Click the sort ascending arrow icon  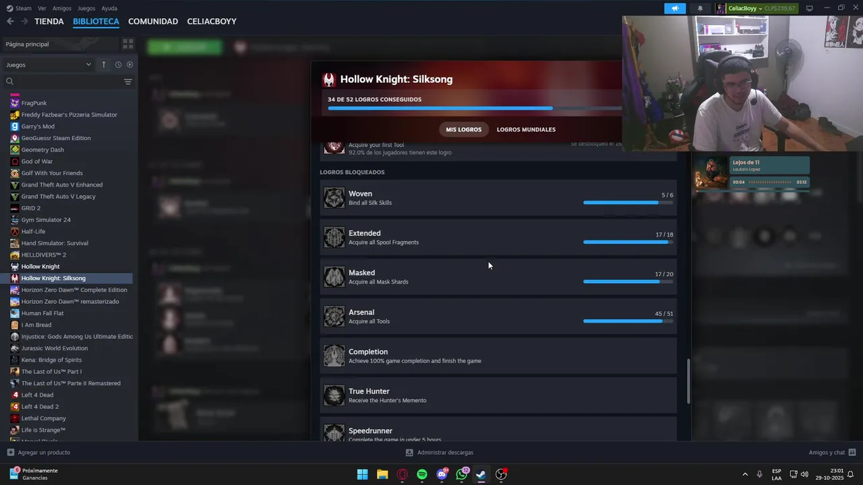coord(104,65)
